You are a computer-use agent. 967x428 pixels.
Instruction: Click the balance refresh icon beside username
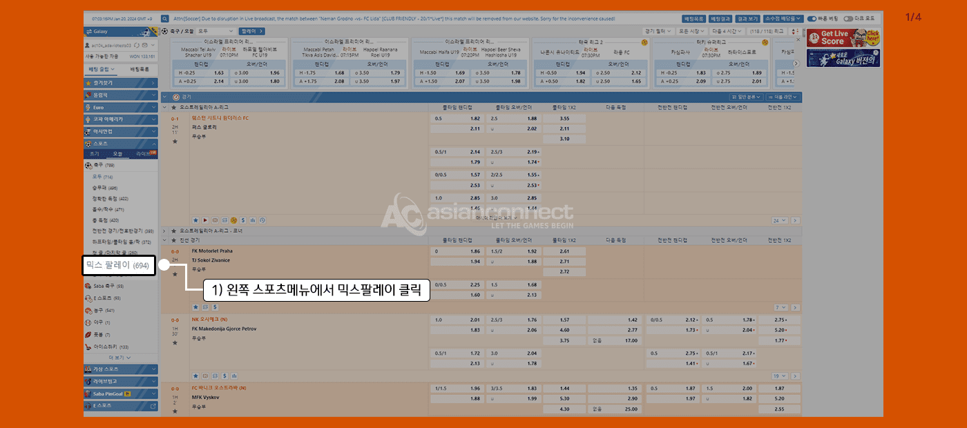pyautogui.click(x=136, y=45)
